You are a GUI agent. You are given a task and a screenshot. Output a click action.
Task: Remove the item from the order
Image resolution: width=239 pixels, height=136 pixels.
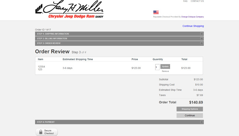click(165, 71)
